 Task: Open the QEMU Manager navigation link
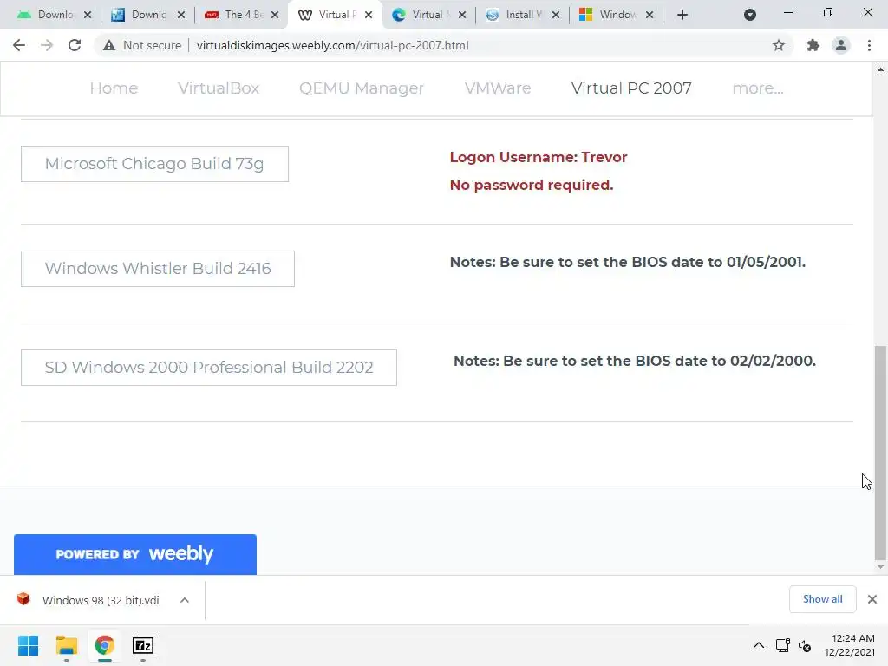pyautogui.click(x=362, y=88)
